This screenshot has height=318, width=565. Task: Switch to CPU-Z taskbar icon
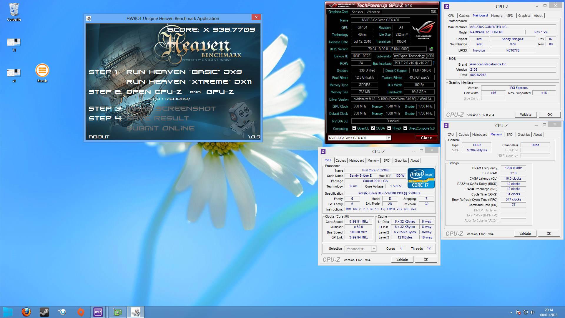(x=98, y=312)
